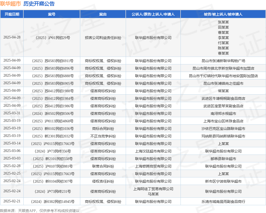
Task: Click 南浔郑水根超市
Action: (x=223, y=114)
